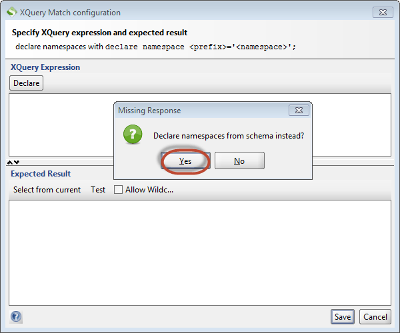This screenshot has height=333, width=400.
Task: Click Select from current
Action: [x=47, y=190]
